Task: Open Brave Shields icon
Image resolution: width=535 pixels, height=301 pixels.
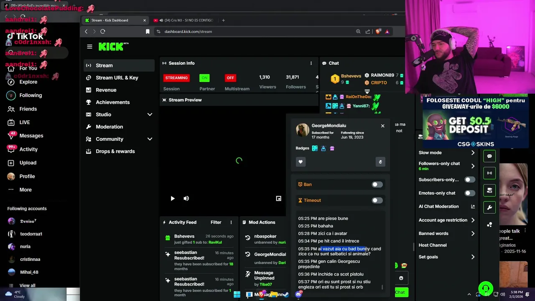Action: [378, 31]
